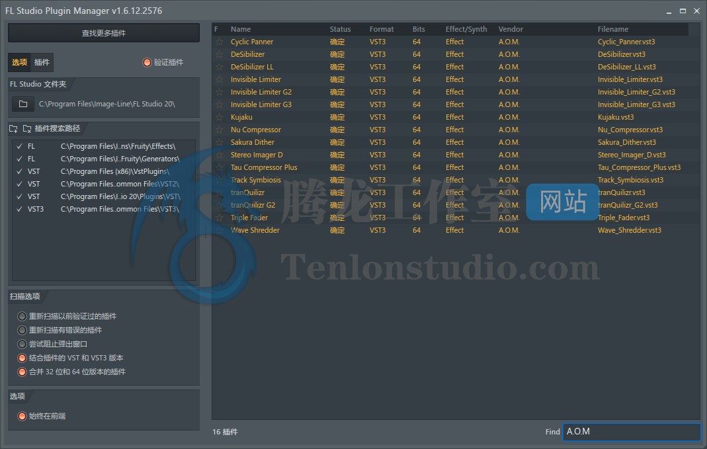Mark DeSibilizer LL as favorite star
Screen dimensions: 707x449
pyautogui.click(x=219, y=67)
